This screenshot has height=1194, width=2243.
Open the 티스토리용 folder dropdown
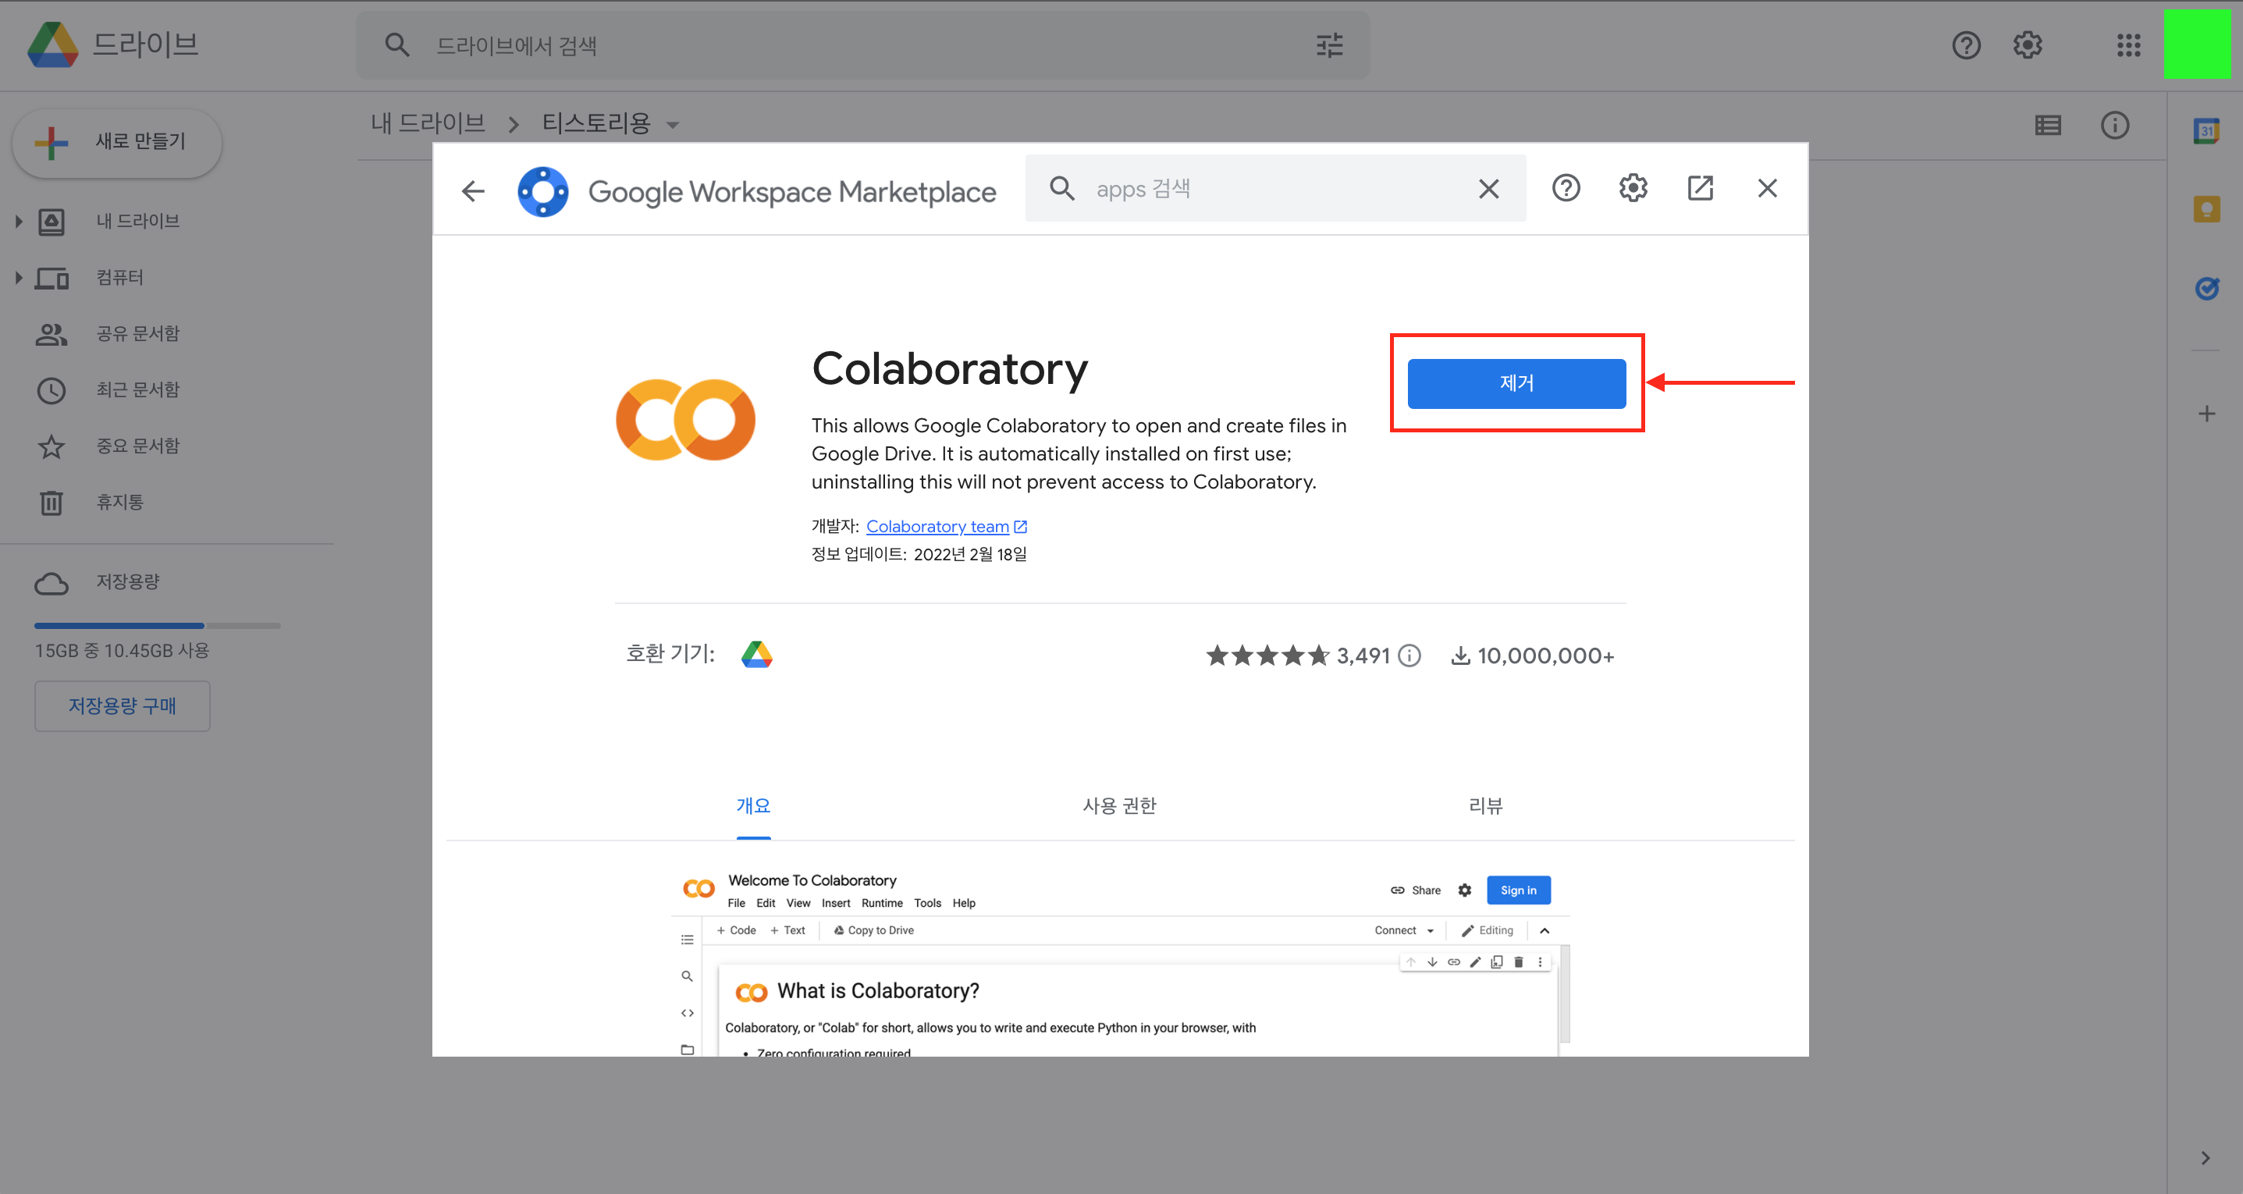(672, 126)
